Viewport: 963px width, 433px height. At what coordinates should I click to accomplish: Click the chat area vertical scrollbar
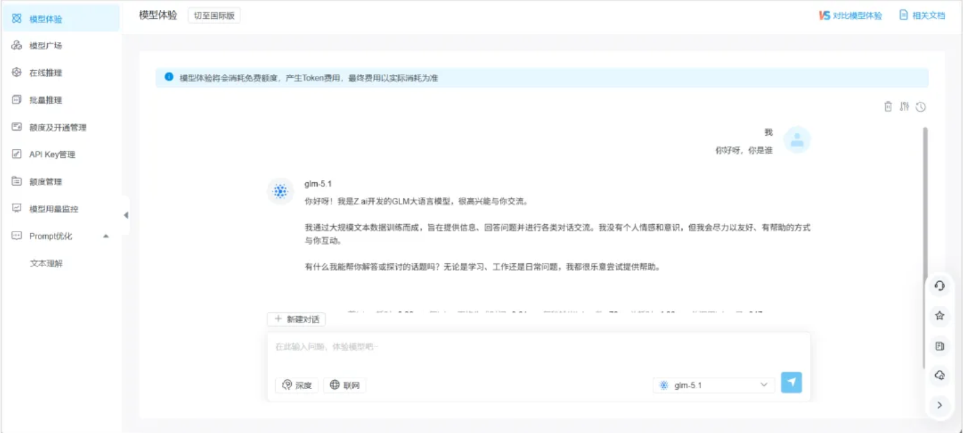[924, 247]
